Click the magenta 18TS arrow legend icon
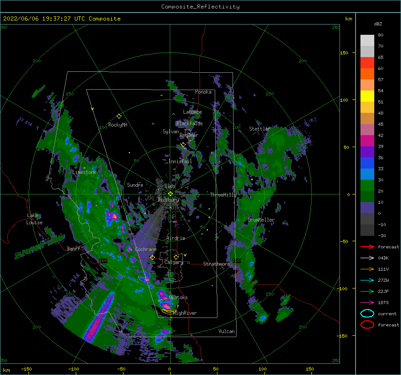This screenshot has width=401, height=375. [367, 303]
